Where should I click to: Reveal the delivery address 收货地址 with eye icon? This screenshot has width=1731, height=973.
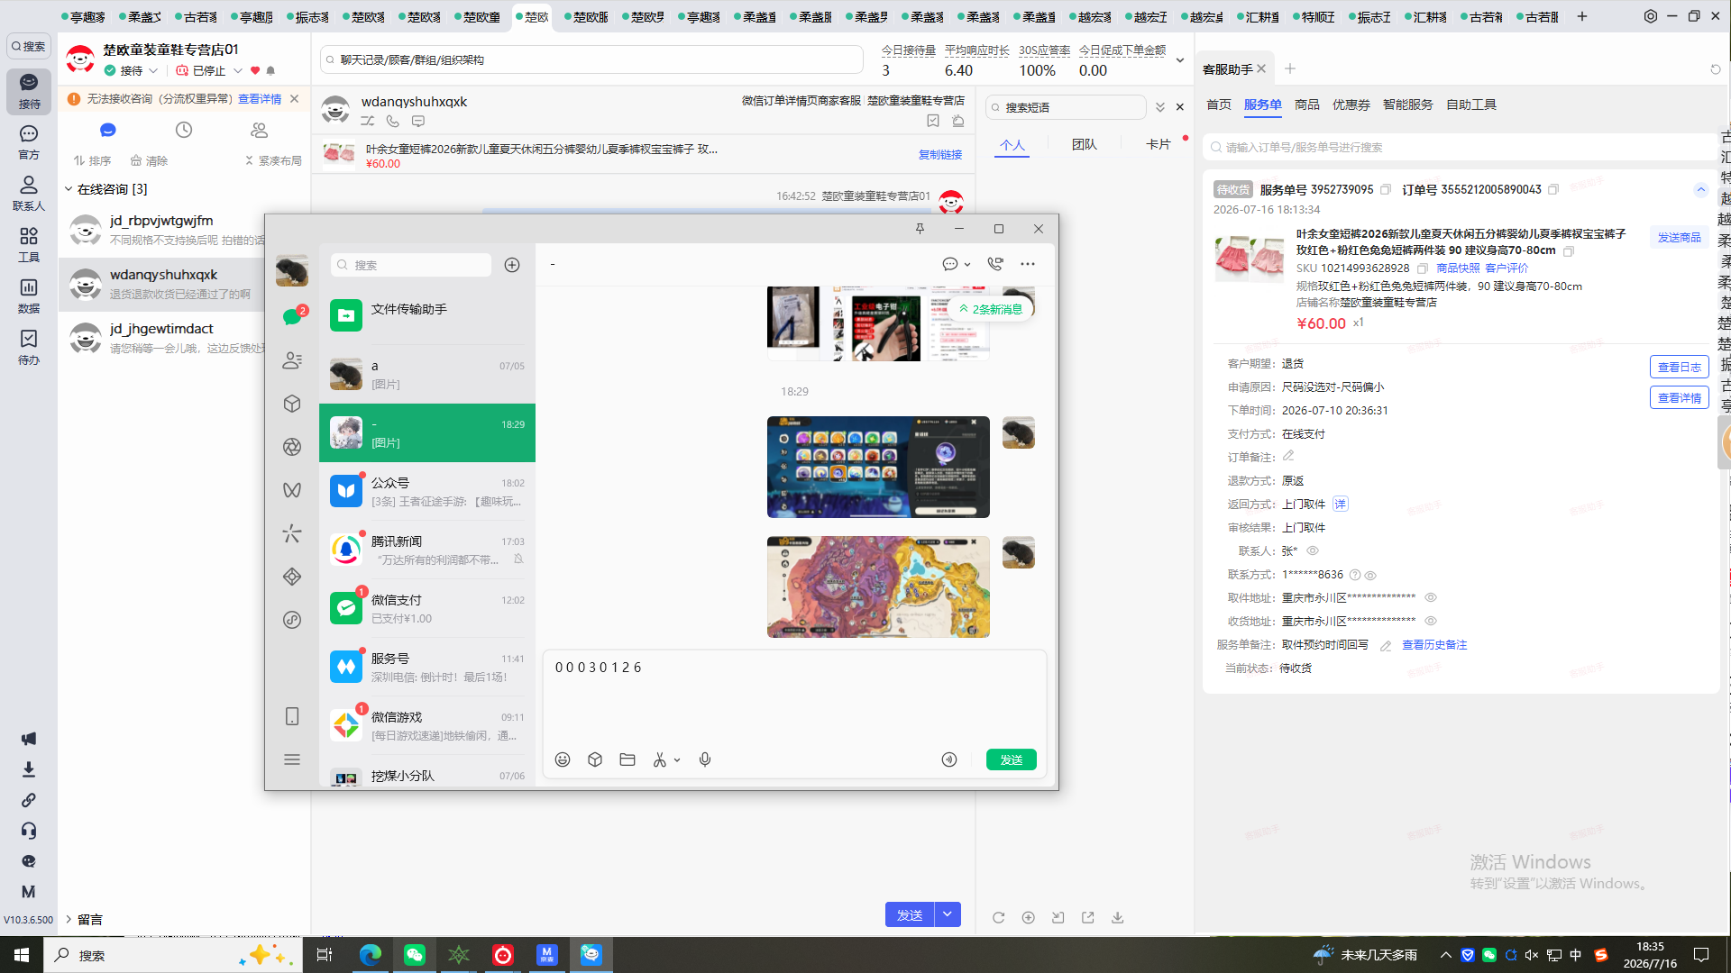click(1431, 621)
